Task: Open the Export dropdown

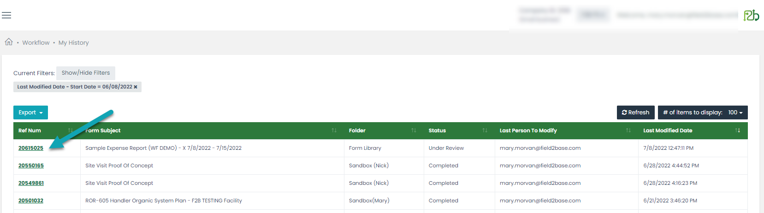Action: [x=30, y=112]
